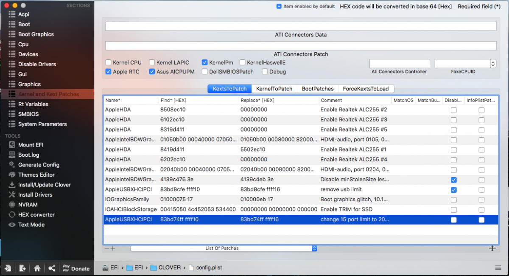This screenshot has height=276, width=509.
Task: Open the Gui section
Action: click(22, 74)
